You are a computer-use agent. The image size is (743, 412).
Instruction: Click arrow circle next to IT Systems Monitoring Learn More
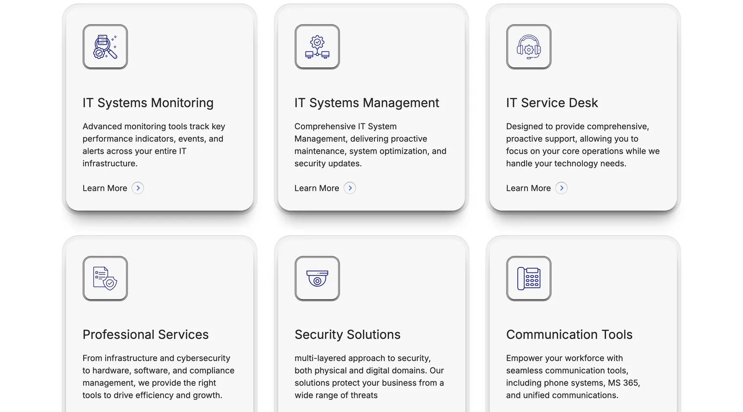click(138, 188)
